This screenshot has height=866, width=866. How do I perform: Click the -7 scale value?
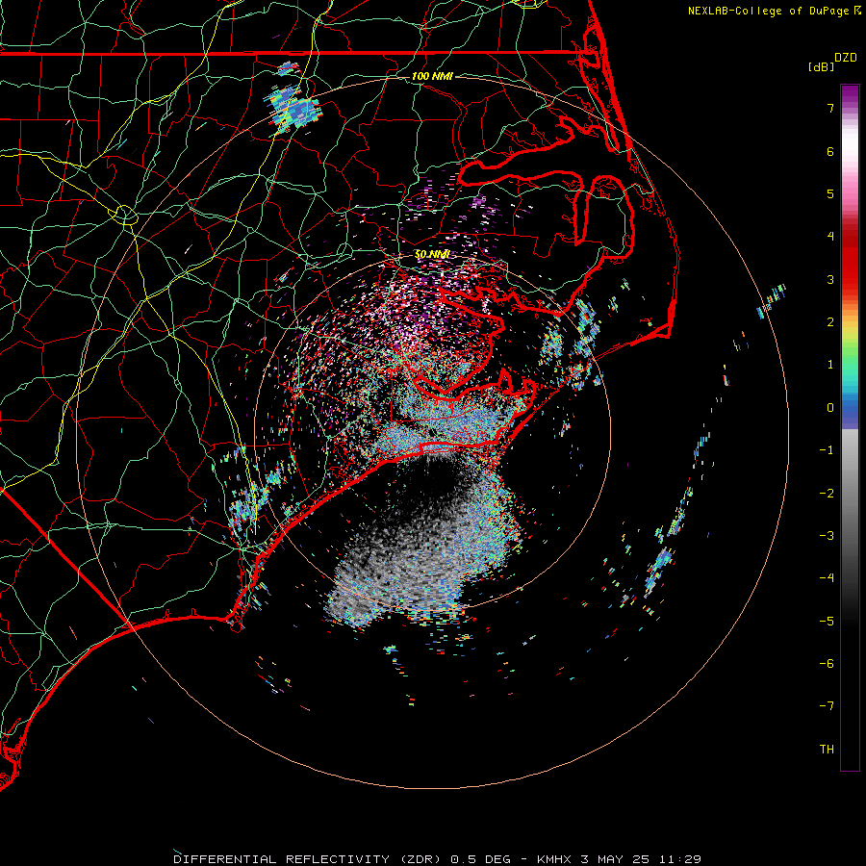[827, 706]
